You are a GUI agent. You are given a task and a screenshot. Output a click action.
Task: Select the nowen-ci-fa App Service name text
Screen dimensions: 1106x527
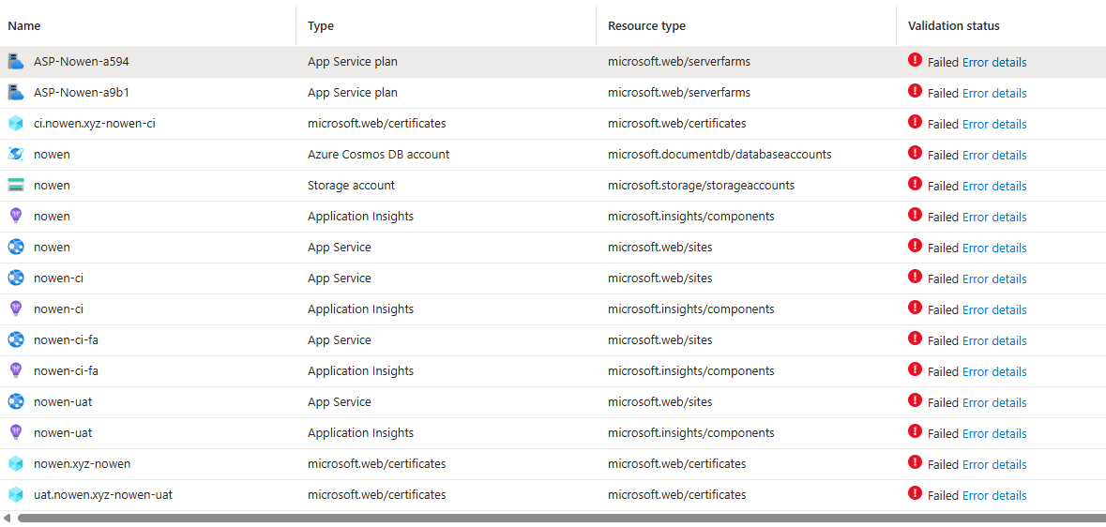point(66,340)
